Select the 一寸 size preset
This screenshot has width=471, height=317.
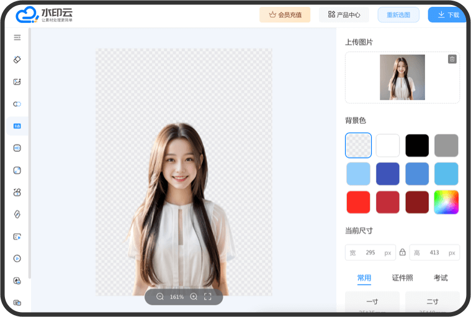pyautogui.click(x=372, y=301)
